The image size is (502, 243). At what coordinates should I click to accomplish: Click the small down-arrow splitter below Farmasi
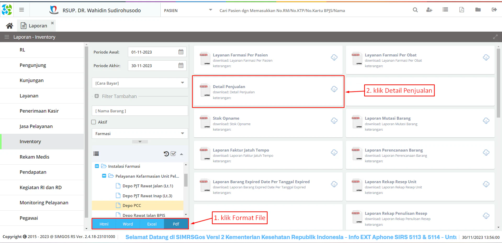pyautogui.click(x=140, y=142)
